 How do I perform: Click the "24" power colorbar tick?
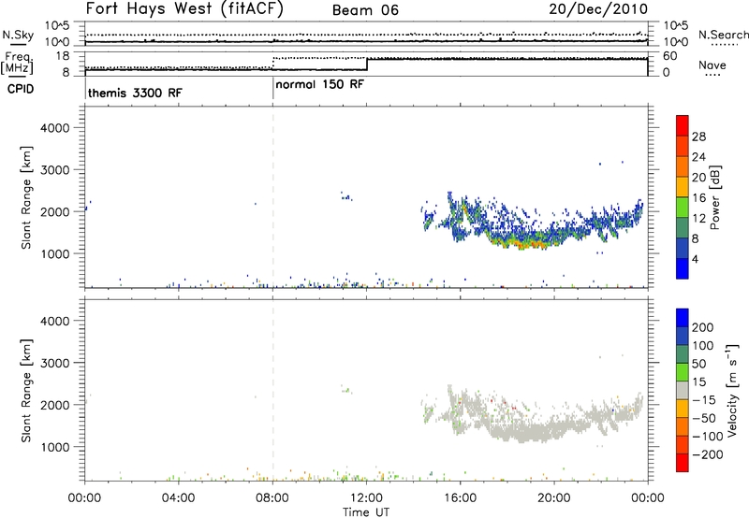(698, 157)
